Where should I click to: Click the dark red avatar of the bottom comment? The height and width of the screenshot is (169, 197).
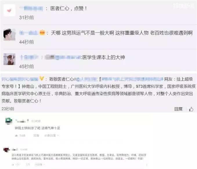7,150
